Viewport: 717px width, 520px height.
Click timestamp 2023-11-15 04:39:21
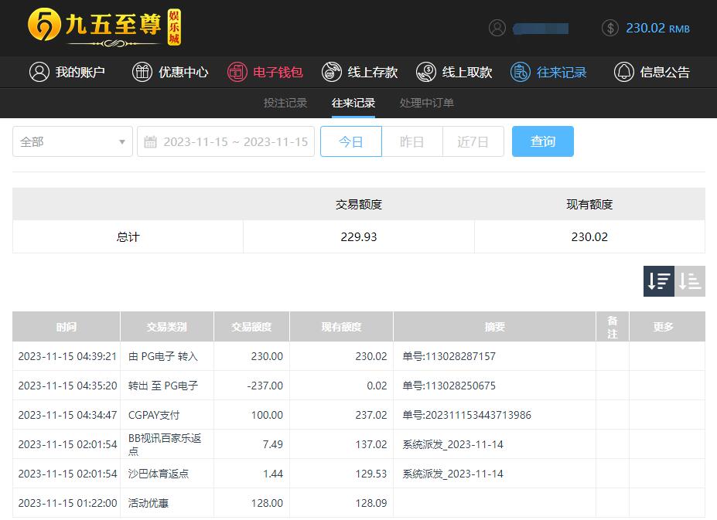(x=67, y=356)
